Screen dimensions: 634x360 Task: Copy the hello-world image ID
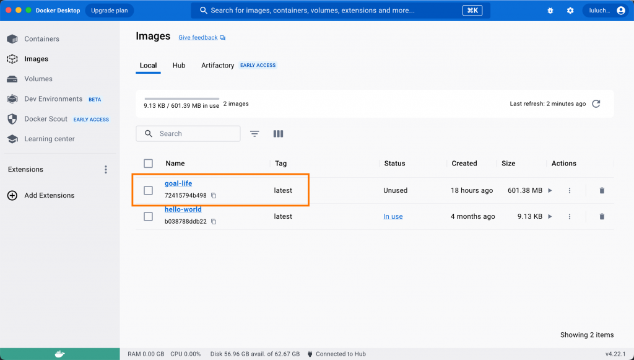tap(214, 222)
